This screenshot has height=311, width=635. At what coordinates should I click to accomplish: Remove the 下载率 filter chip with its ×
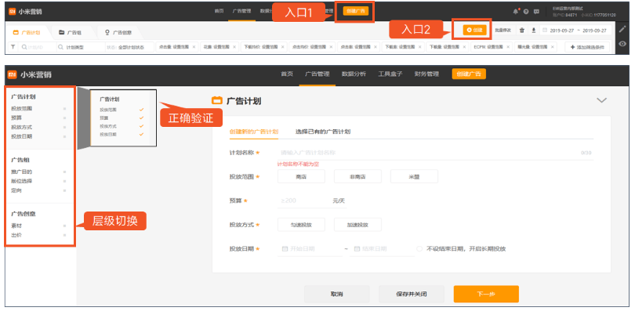click(419, 47)
